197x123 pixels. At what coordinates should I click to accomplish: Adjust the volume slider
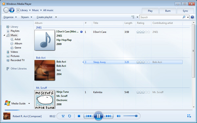tap(131, 116)
